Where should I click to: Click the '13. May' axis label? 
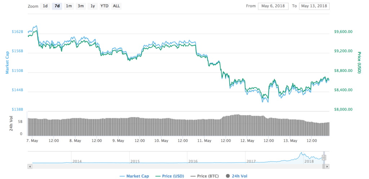290,141
